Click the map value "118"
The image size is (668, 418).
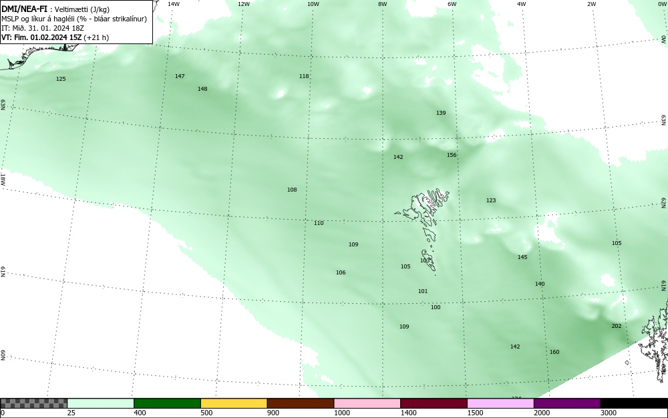304,76
